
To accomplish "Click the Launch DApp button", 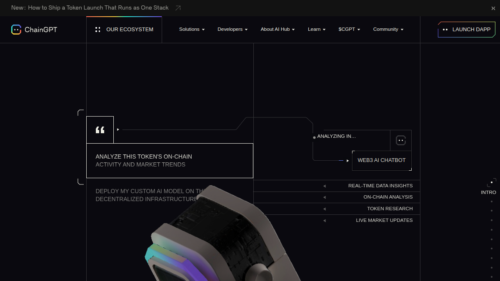I will point(467,30).
